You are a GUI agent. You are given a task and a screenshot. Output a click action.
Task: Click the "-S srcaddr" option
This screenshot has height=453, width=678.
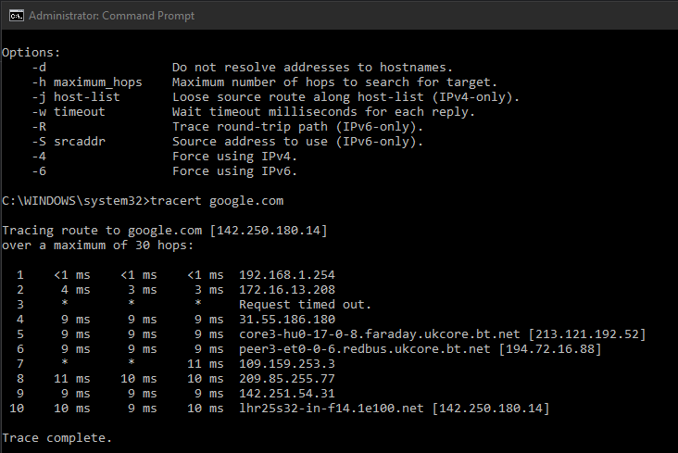(72, 142)
